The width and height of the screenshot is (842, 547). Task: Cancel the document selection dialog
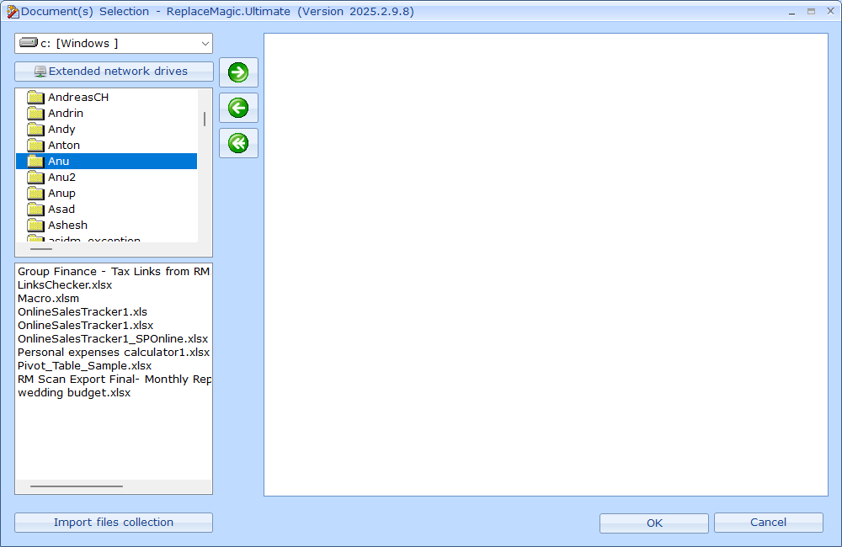point(768,523)
